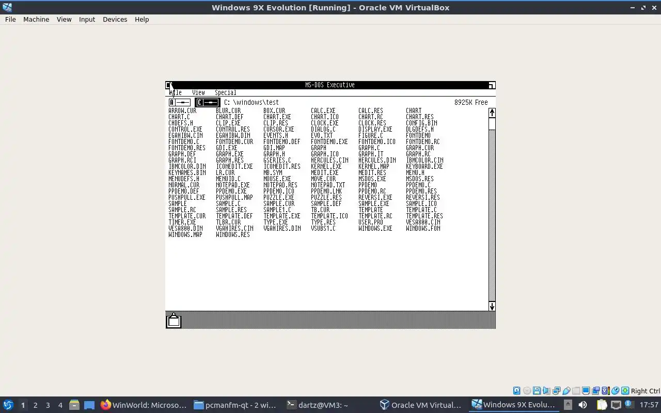Select CALC.EXE file

[x=323, y=111]
